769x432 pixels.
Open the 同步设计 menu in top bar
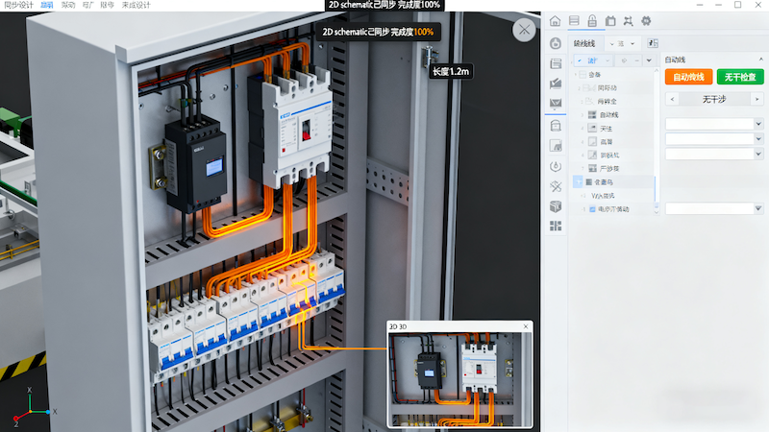(x=18, y=5)
